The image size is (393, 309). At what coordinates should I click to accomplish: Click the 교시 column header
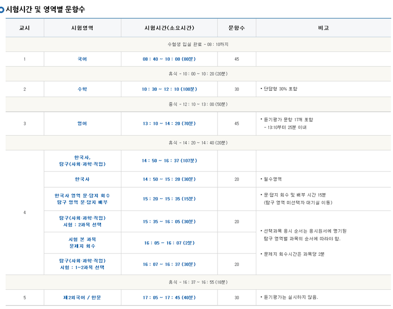point(24,28)
